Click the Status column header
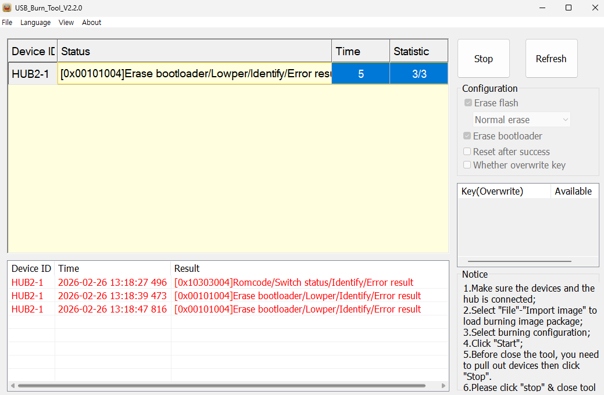604x395 pixels. coord(195,51)
